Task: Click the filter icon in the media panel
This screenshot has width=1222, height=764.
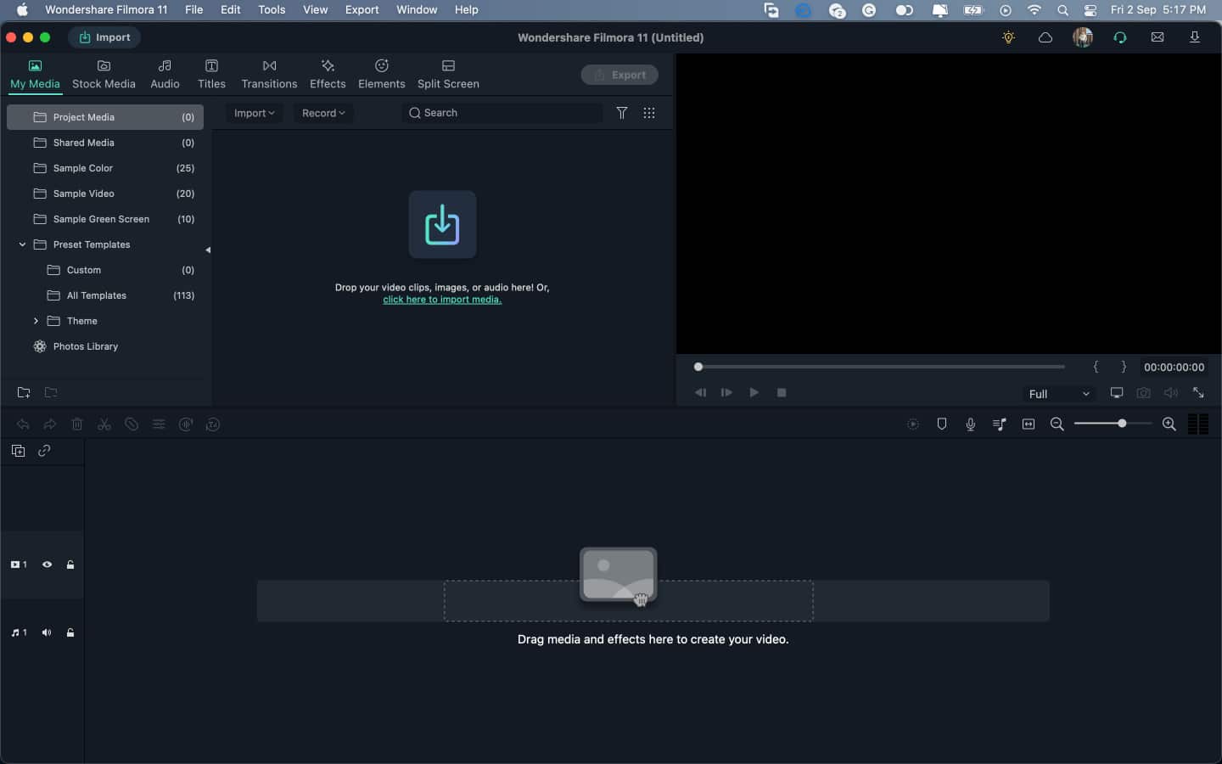Action: click(622, 113)
